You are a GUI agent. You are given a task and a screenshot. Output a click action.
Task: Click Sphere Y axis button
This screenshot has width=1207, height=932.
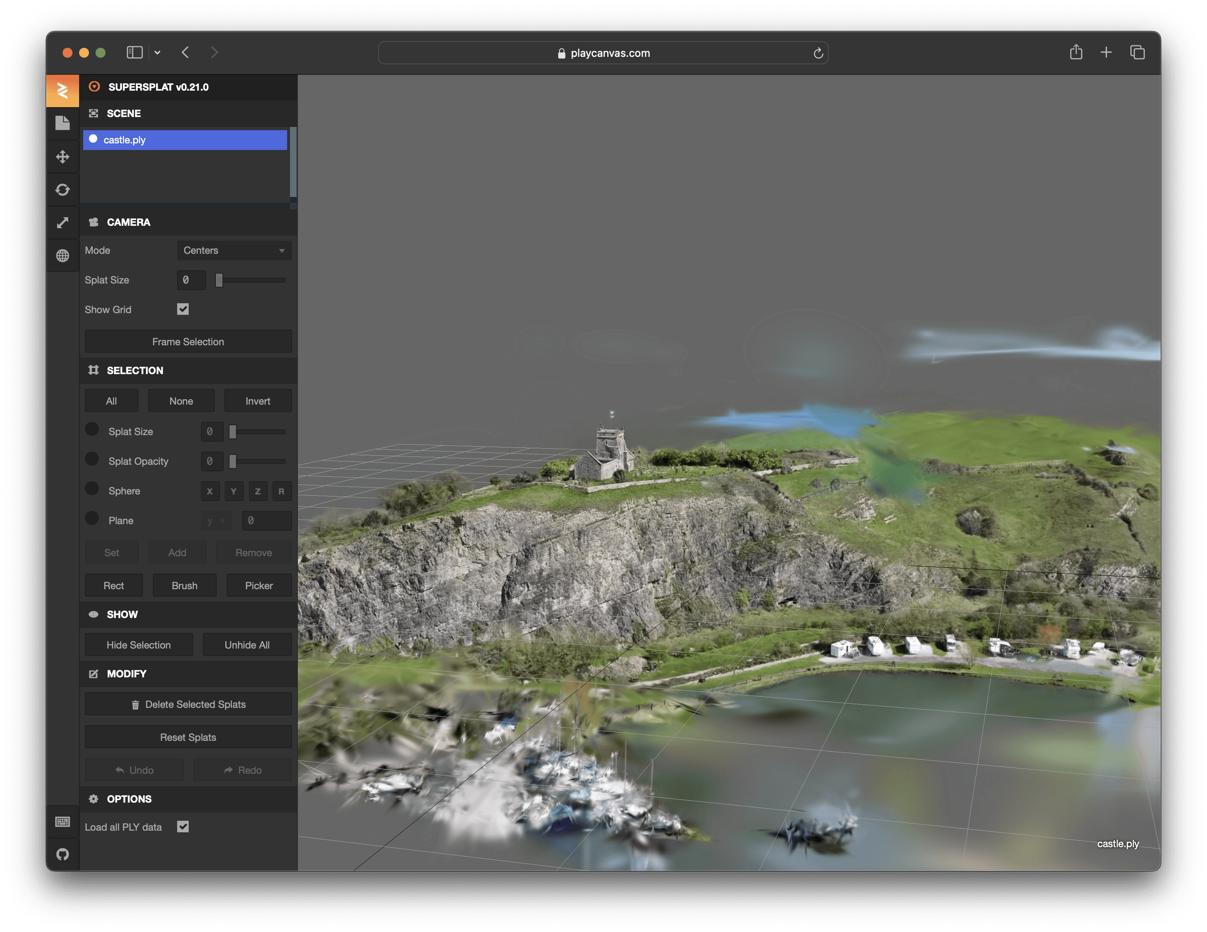pos(233,491)
